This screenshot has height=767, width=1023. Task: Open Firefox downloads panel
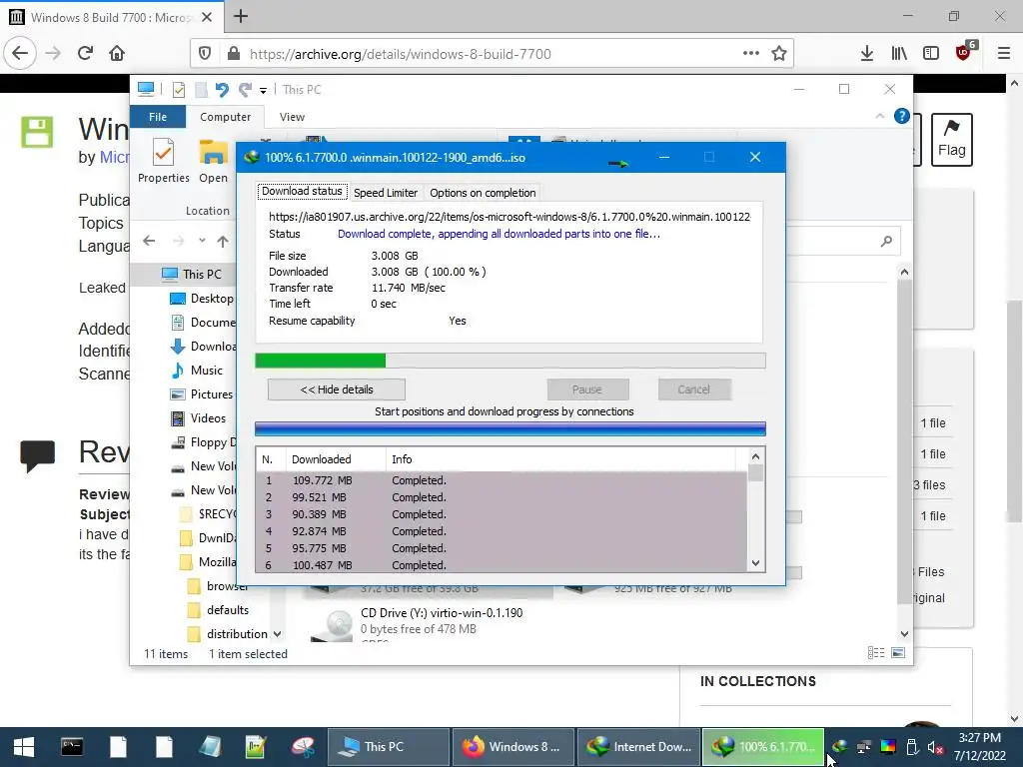(867, 54)
